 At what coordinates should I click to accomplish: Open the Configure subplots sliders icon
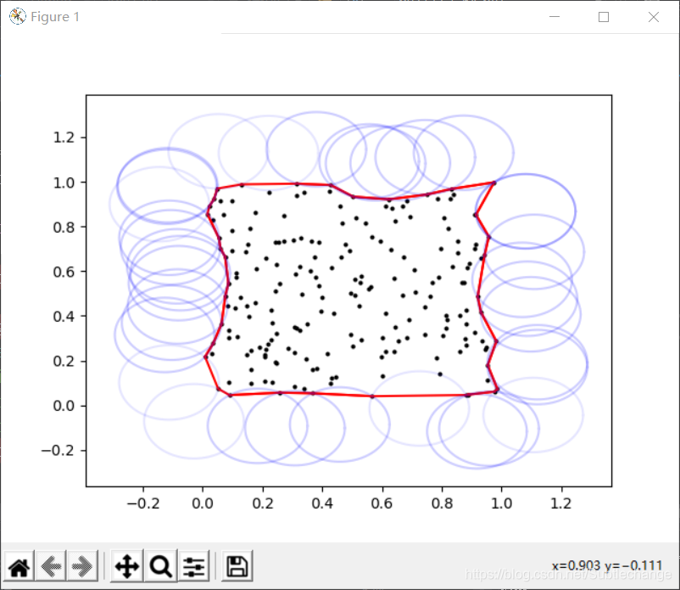193,566
